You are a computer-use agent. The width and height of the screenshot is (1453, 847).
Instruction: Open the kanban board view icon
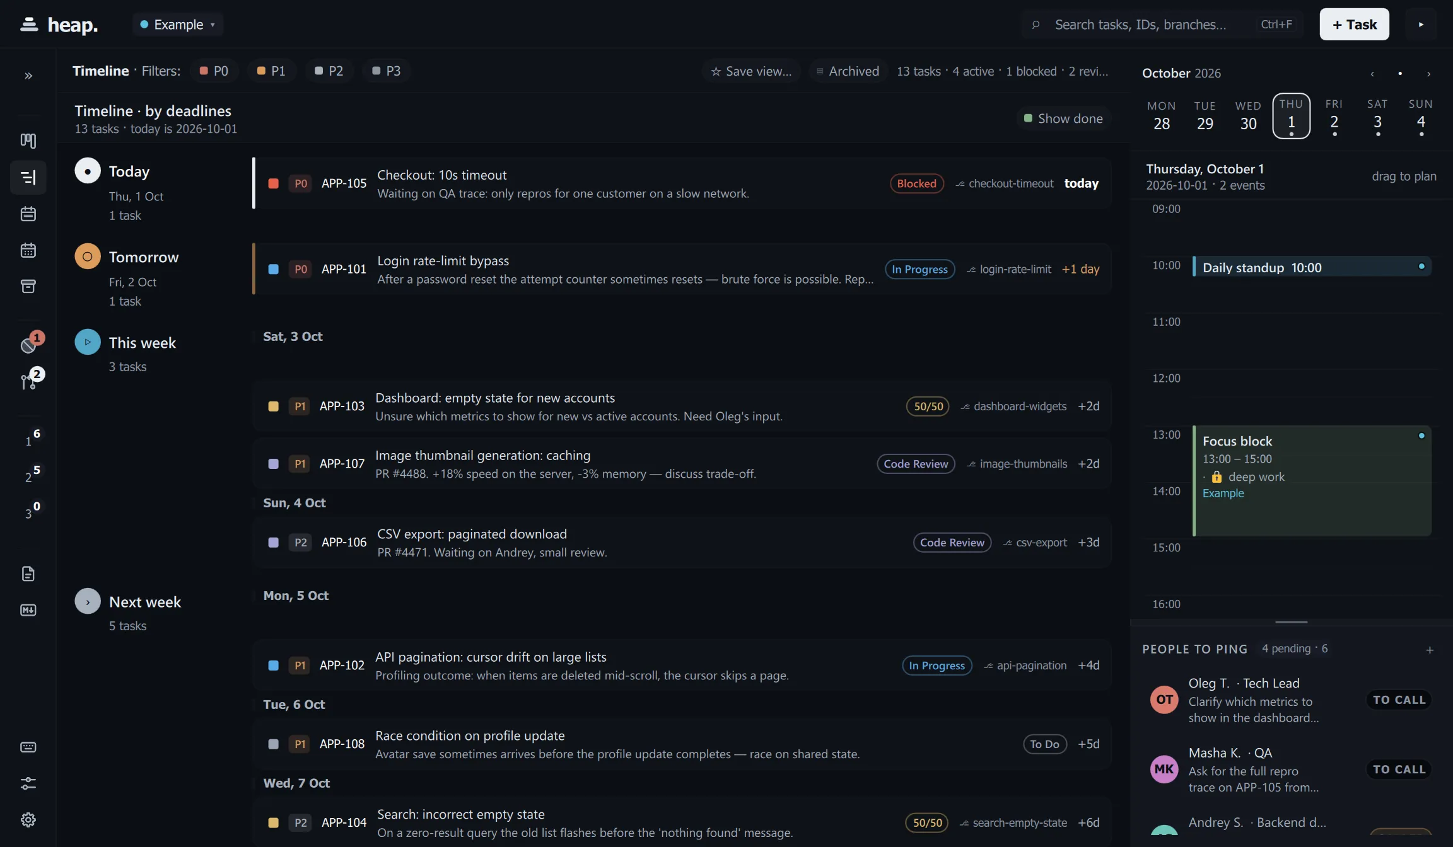(x=28, y=141)
